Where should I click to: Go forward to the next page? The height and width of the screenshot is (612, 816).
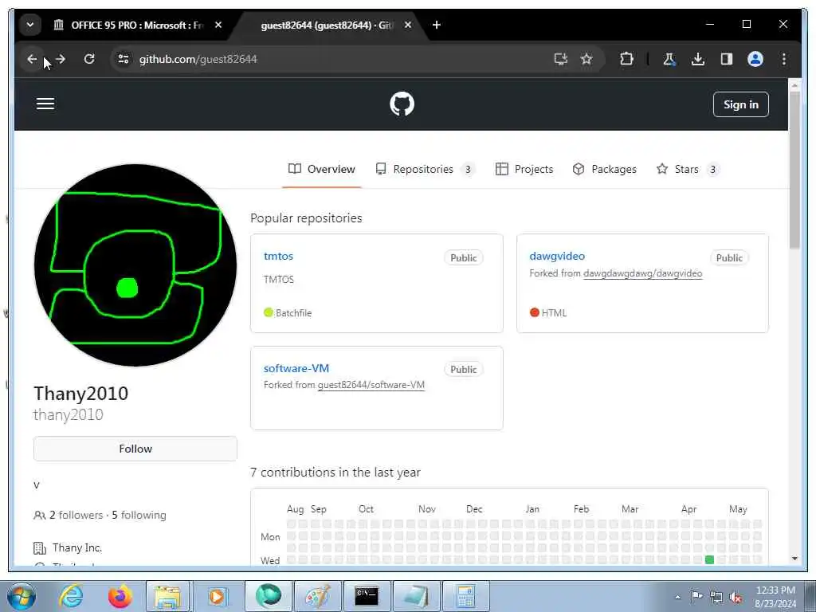(x=61, y=59)
